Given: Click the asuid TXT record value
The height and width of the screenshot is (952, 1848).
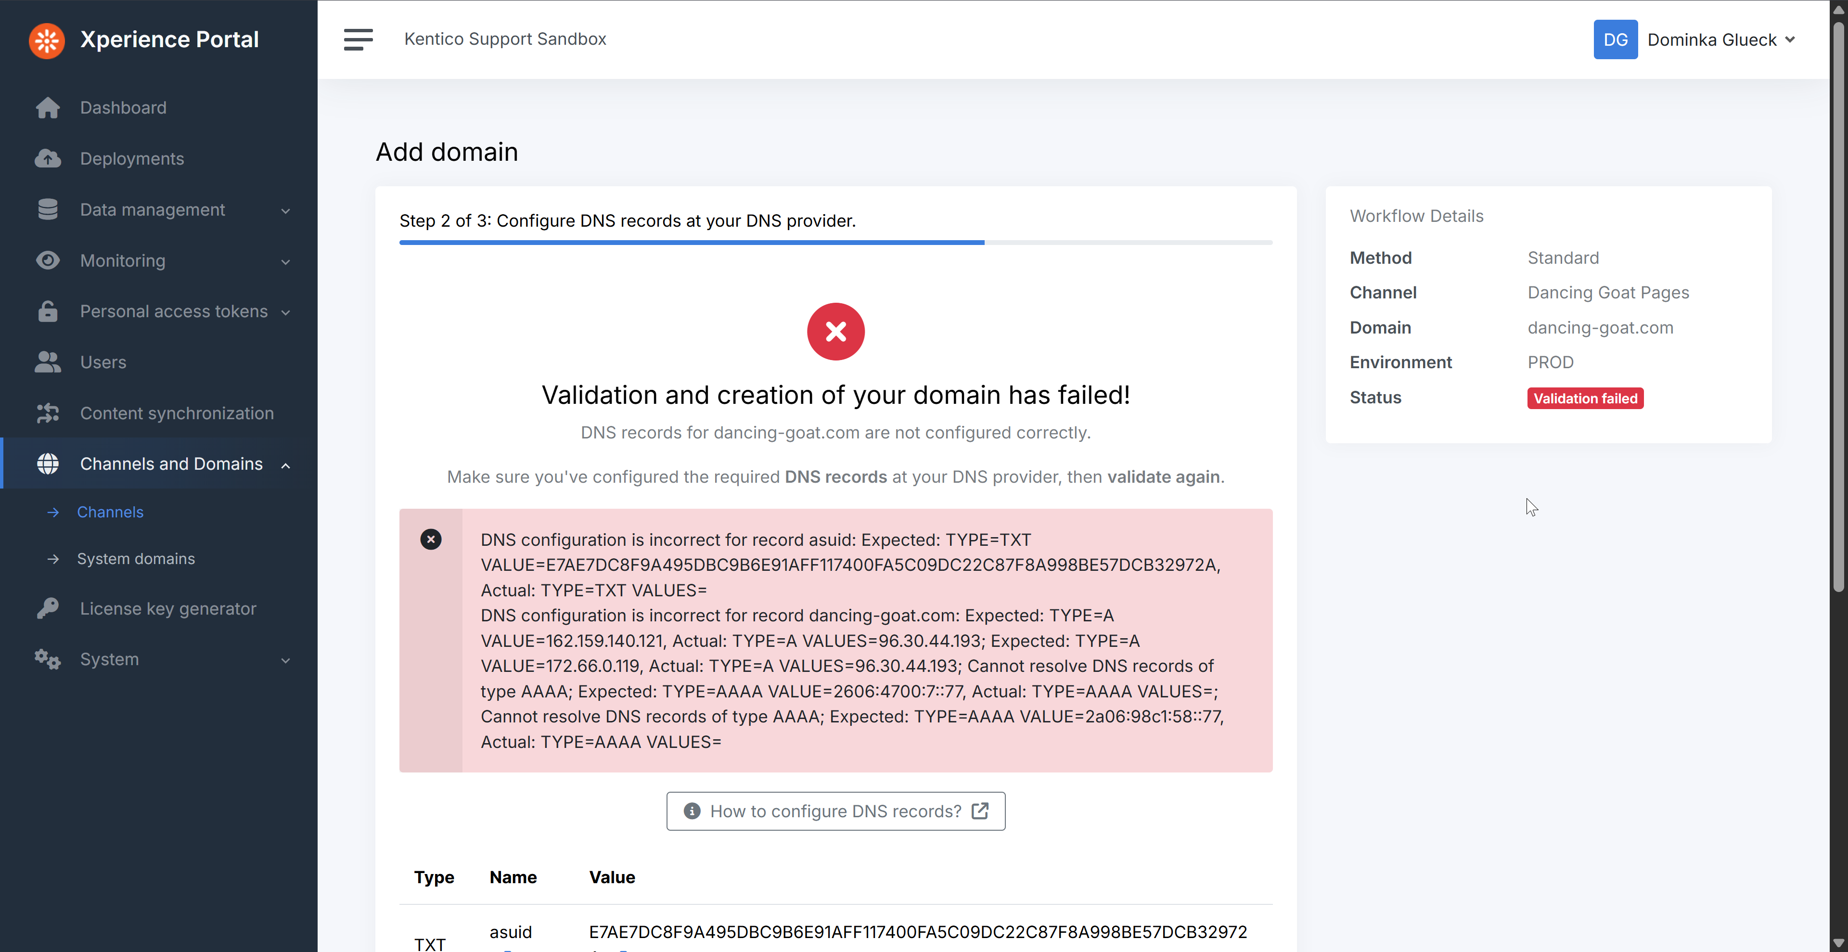Looking at the screenshot, I should (x=918, y=932).
